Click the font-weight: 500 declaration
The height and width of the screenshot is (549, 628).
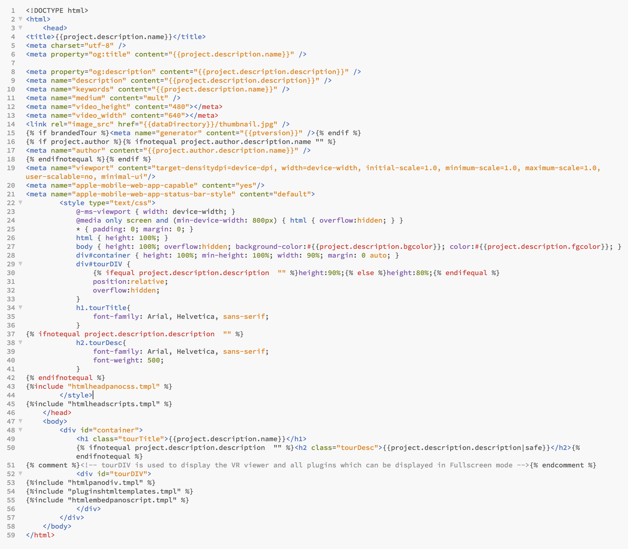[128, 360]
